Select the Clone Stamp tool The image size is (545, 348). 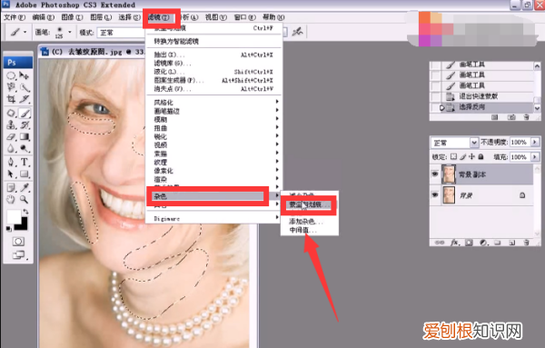[x=11, y=124]
